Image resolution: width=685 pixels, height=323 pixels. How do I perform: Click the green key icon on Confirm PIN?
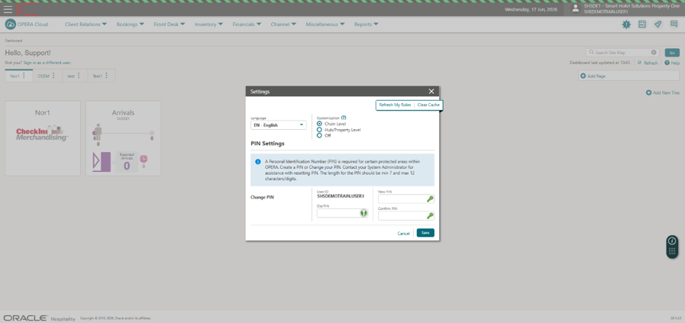pyautogui.click(x=430, y=216)
